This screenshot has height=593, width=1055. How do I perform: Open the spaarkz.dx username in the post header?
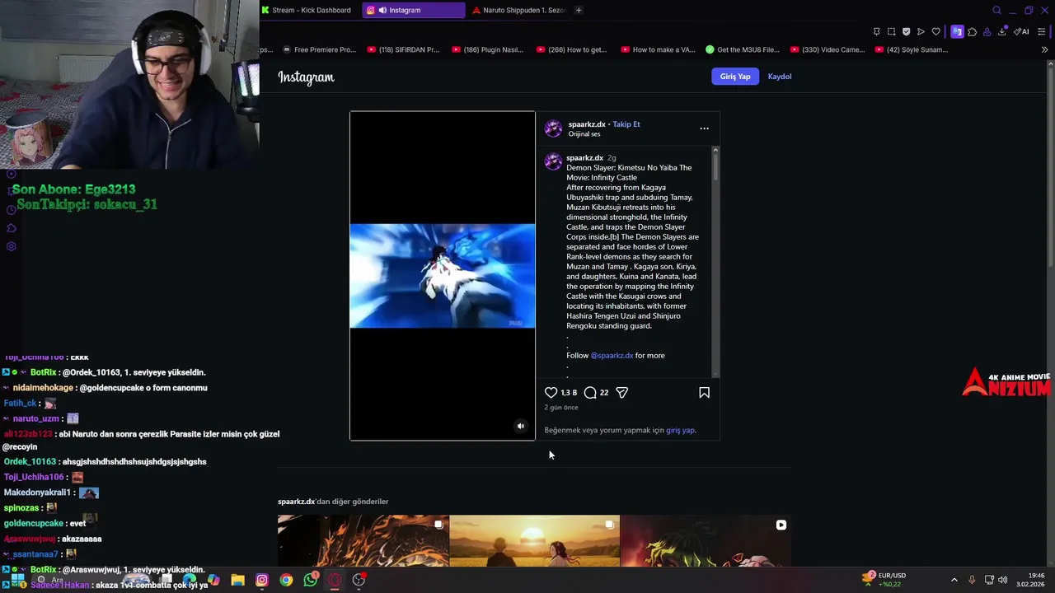tap(587, 124)
